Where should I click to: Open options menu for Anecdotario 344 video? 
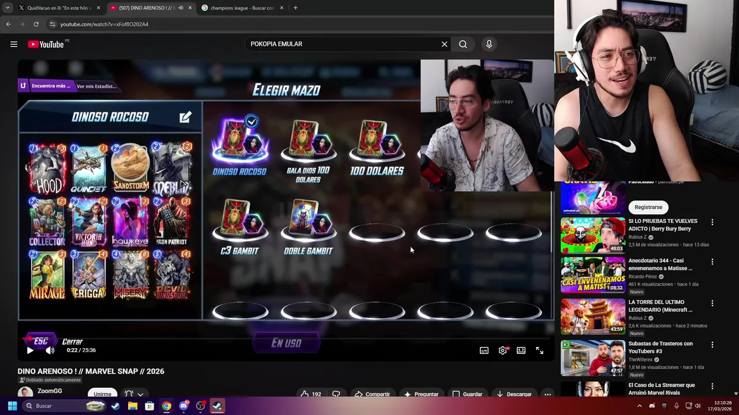click(x=712, y=262)
